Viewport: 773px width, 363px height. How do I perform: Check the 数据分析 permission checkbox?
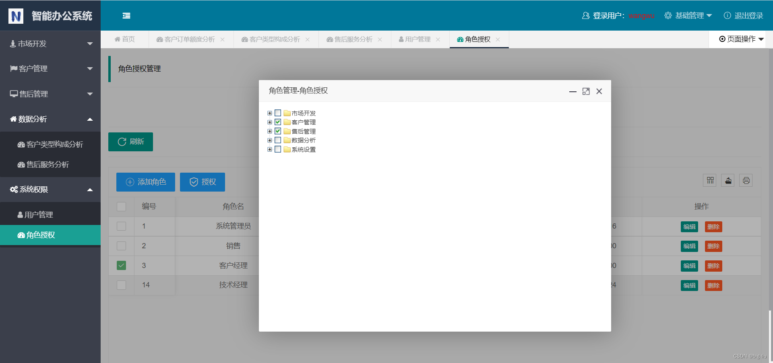tap(278, 140)
